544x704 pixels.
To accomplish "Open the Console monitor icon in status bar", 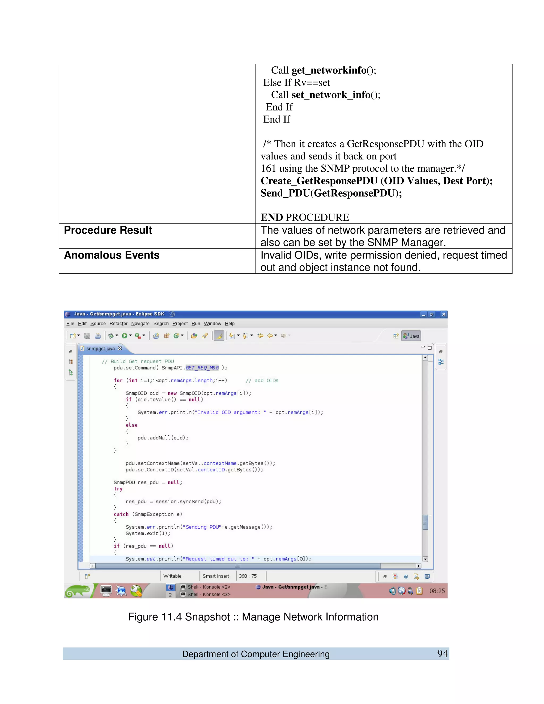I will 427,577.
